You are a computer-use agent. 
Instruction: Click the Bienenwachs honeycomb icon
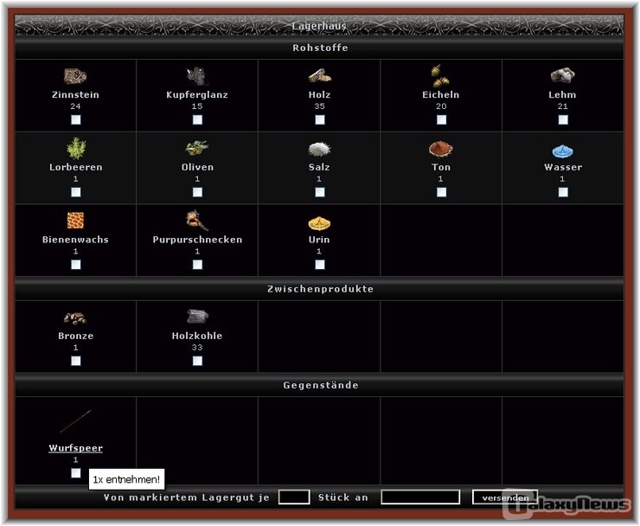pos(75,221)
